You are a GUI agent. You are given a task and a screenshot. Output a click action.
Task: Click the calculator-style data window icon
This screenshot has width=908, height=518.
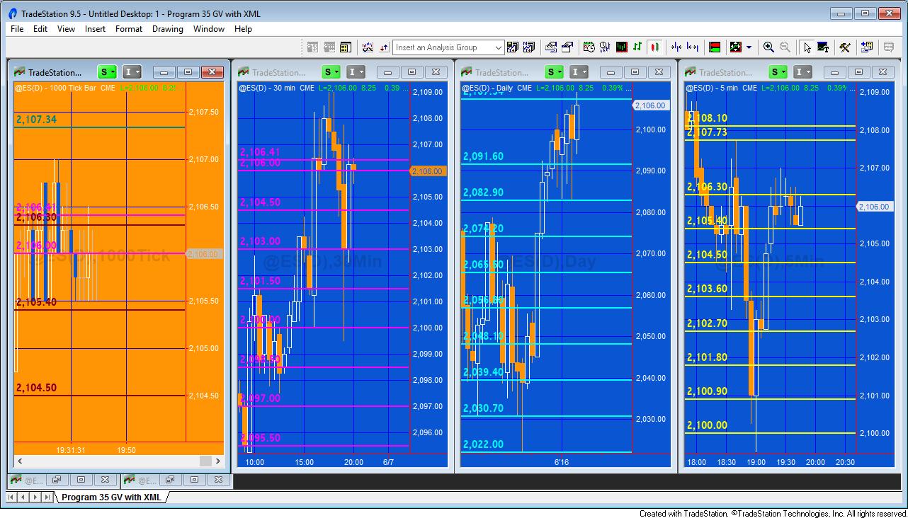(x=346, y=47)
